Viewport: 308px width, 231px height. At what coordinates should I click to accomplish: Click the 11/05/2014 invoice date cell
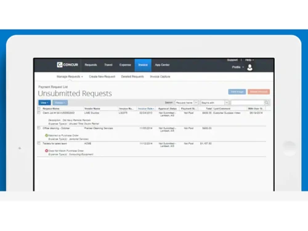146,128
